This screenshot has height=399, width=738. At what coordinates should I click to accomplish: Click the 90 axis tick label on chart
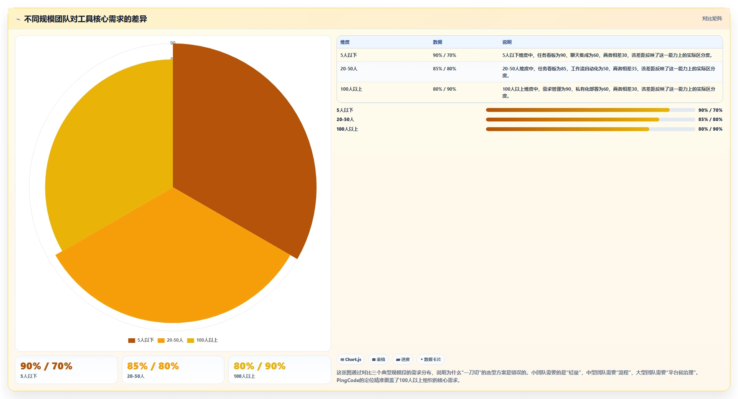173,43
